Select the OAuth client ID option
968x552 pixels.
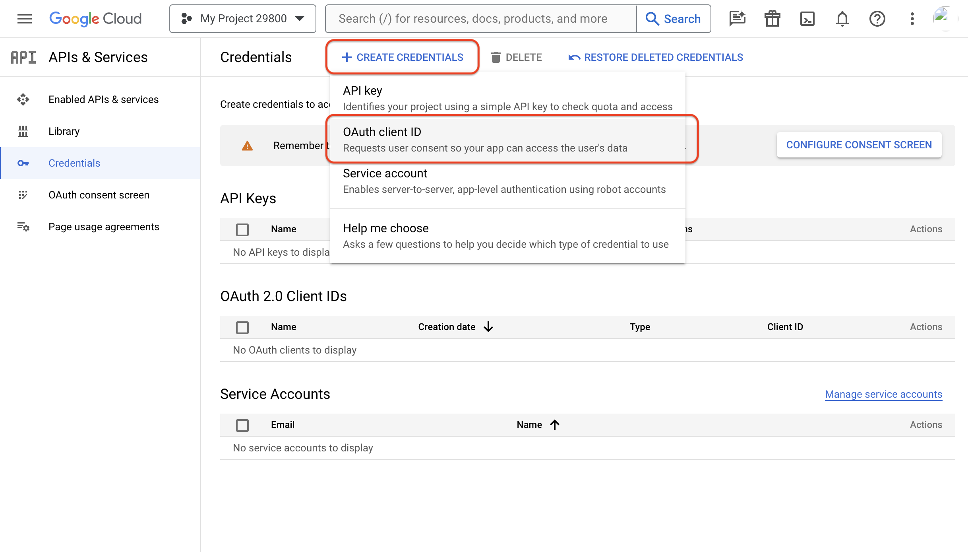[507, 139]
